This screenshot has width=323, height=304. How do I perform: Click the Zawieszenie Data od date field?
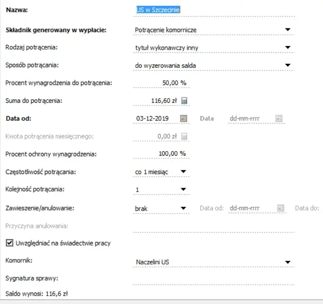(x=251, y=208)
